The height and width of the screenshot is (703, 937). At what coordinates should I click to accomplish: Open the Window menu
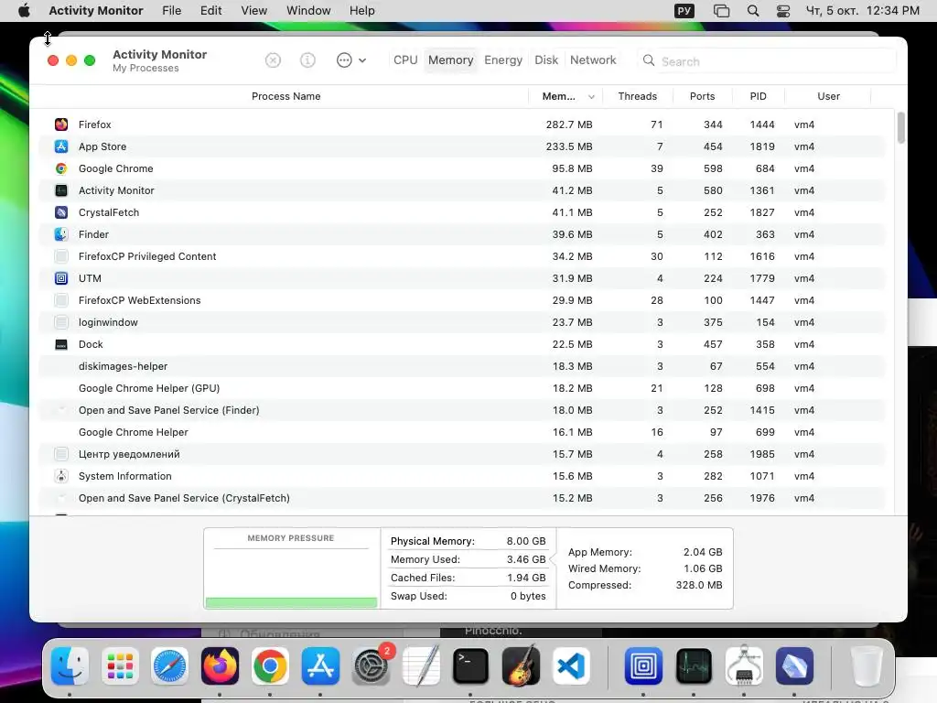tap(308, 11)
